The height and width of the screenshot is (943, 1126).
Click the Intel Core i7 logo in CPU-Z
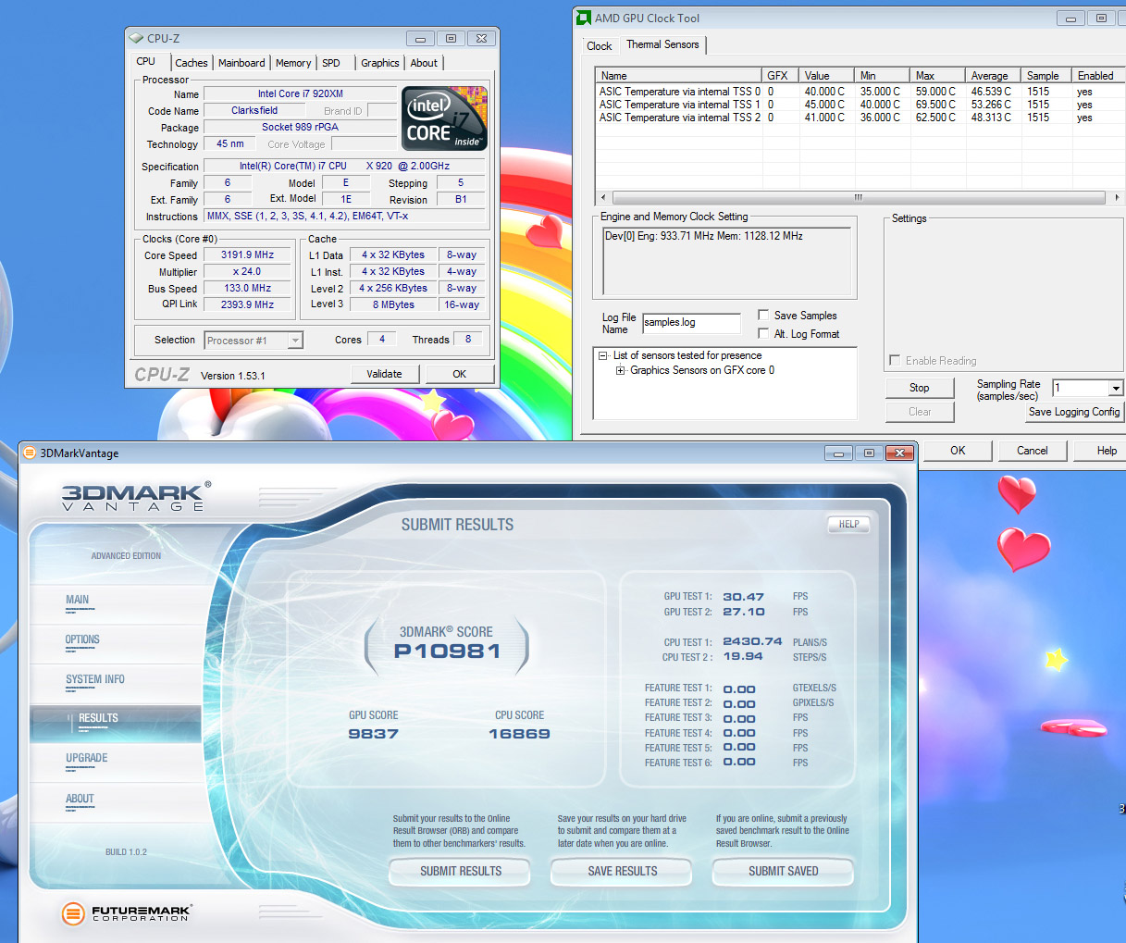(x=444, y=118)
